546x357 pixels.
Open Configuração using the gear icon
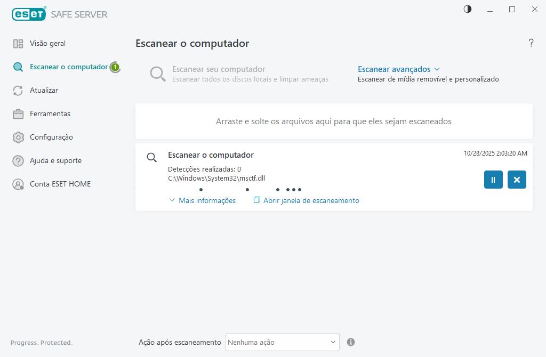(x=18, y=137)
